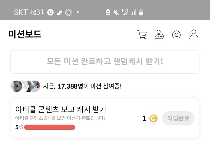
Task: Tap the battery recycle status icon
Action: pyautogui.click(x=108, y=12)
